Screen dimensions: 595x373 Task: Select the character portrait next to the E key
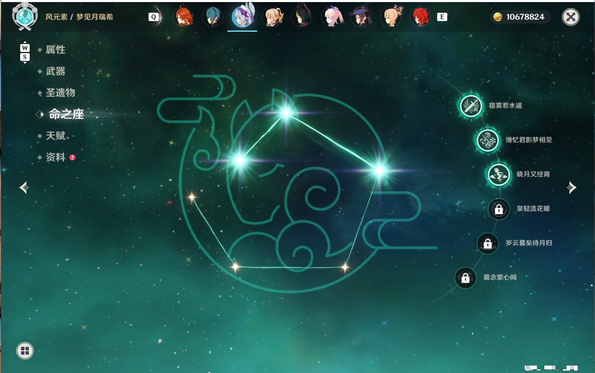coord(421,16)
